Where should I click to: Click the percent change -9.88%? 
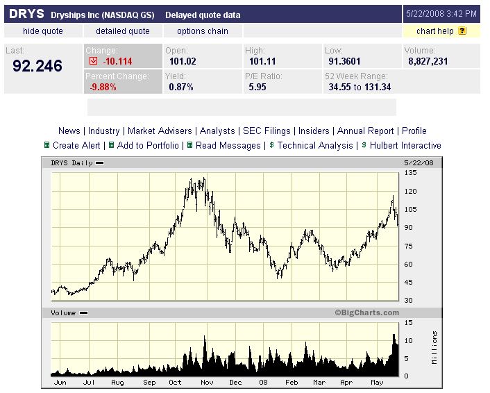[103, 87]
